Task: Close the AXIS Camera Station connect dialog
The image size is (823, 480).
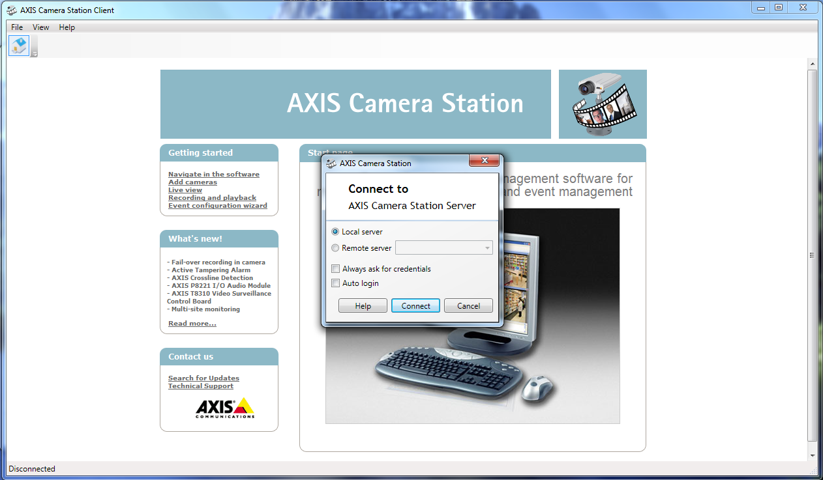Action: pyautogui.click(x=485, y=161)
